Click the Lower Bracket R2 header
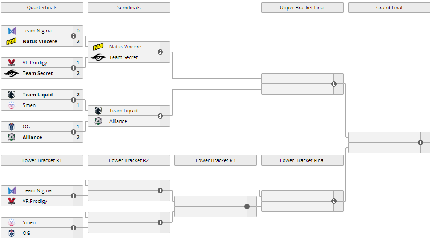The height and width of the screenshot is (246, 438). pos(129,160)
